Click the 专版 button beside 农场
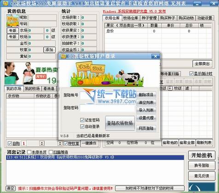Viewport: 219px width, 193px height. point(13,30)
